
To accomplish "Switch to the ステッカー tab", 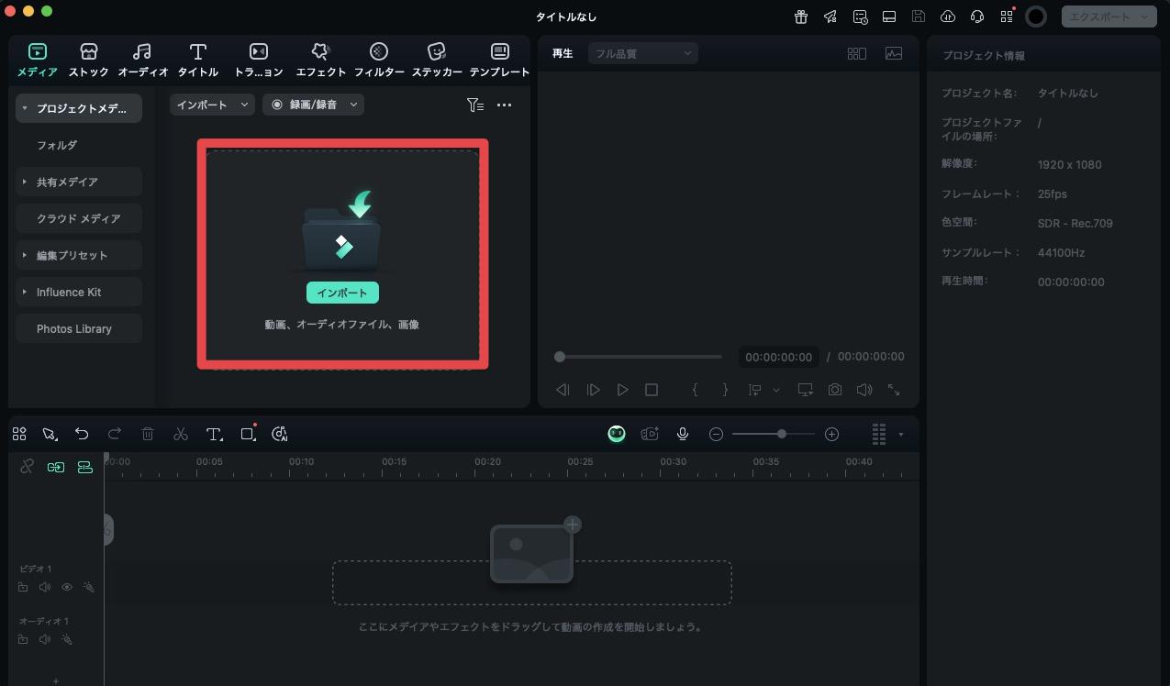I will [437, 60].
